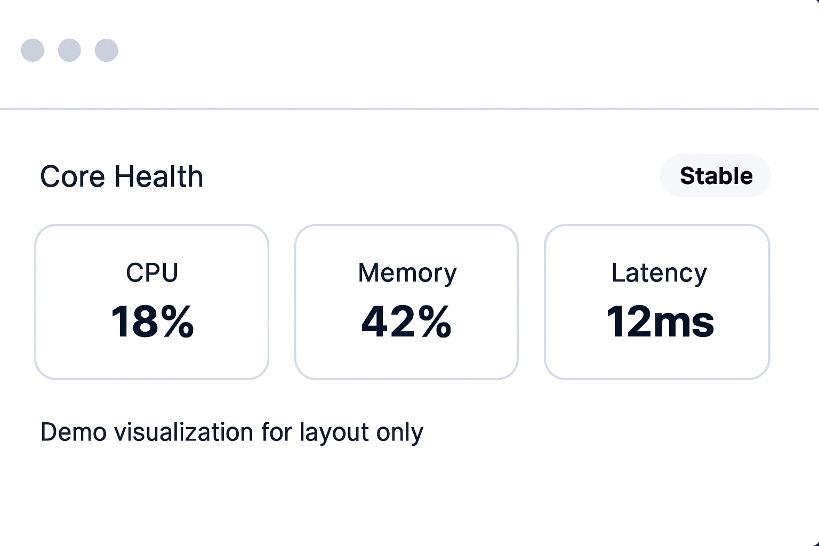Select the Core Health heading
Viewport: 819px width, 546px height.
coord(122,176)
